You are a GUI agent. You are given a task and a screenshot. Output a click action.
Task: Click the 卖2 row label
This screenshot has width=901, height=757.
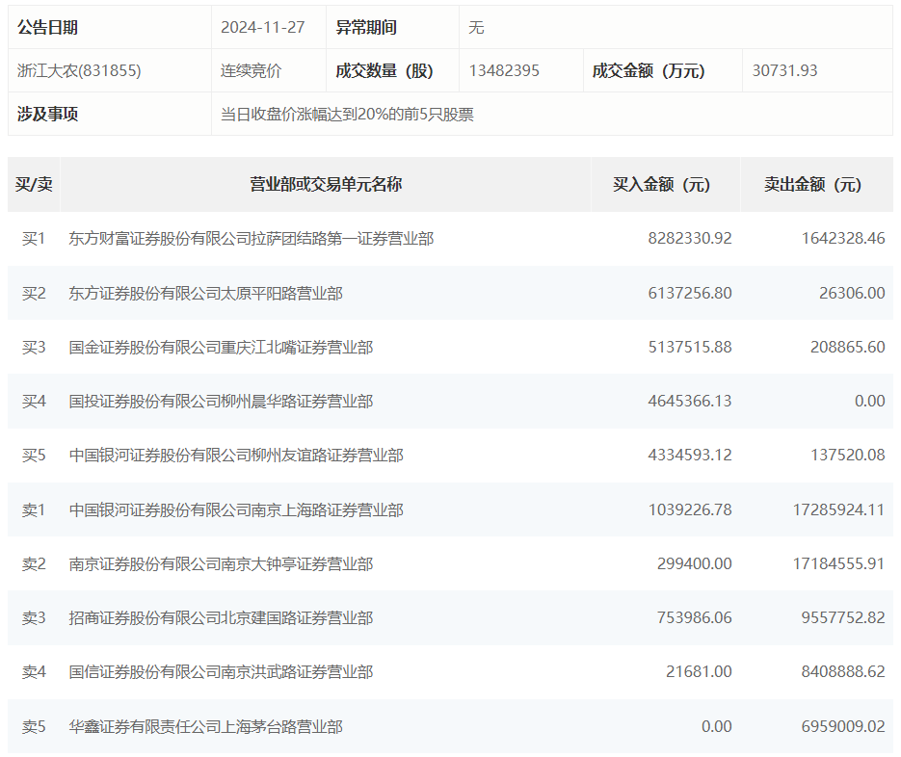[34, 564]
